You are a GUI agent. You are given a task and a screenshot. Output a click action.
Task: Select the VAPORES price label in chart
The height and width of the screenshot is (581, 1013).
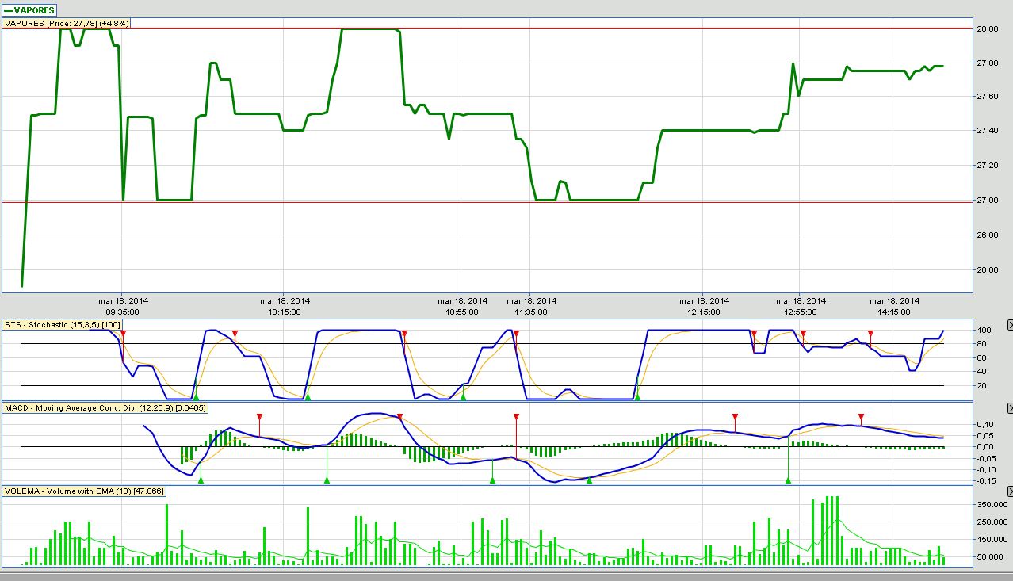67,24
